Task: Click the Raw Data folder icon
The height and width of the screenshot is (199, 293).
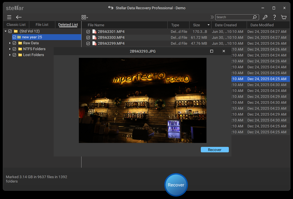Action: click(20, 43)
